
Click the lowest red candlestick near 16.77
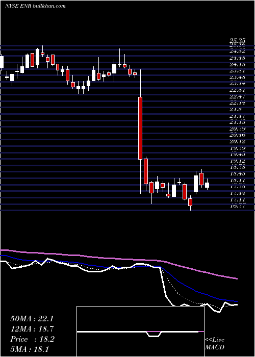point(190,202)
